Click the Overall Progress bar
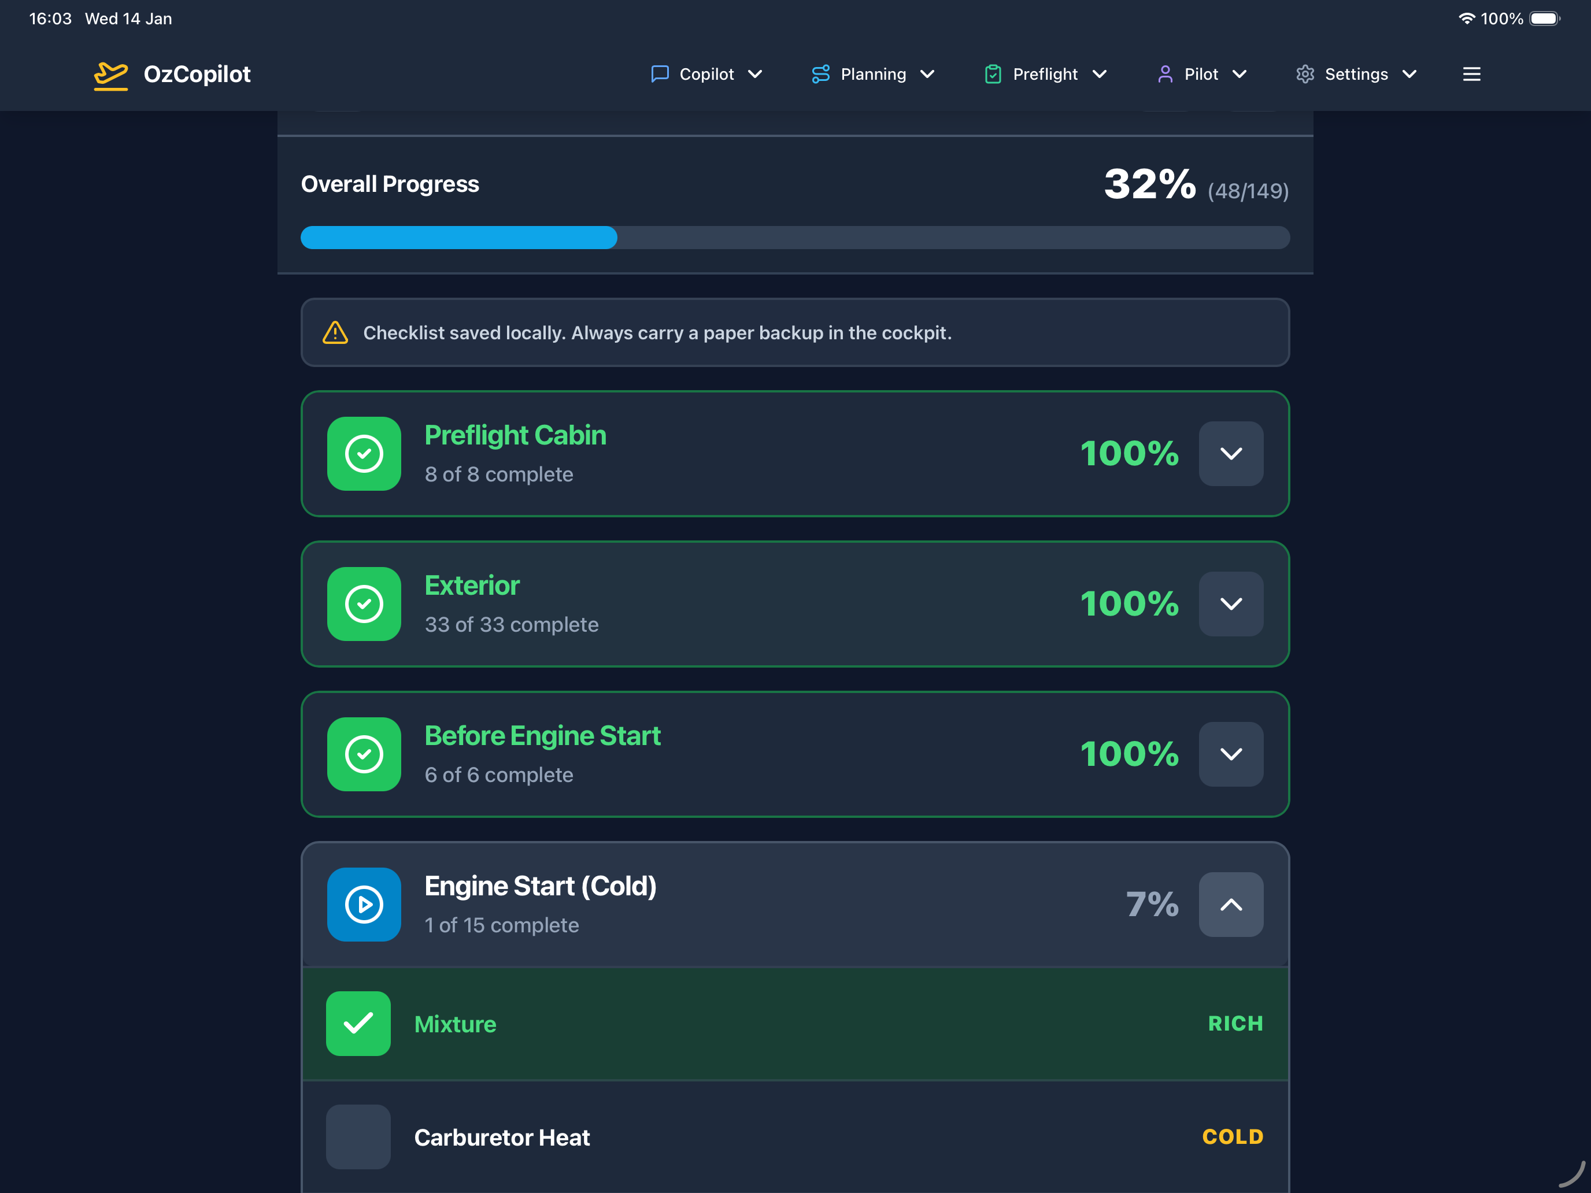Viewport: 1591px width, 1193px height. (x=795, y=238)
